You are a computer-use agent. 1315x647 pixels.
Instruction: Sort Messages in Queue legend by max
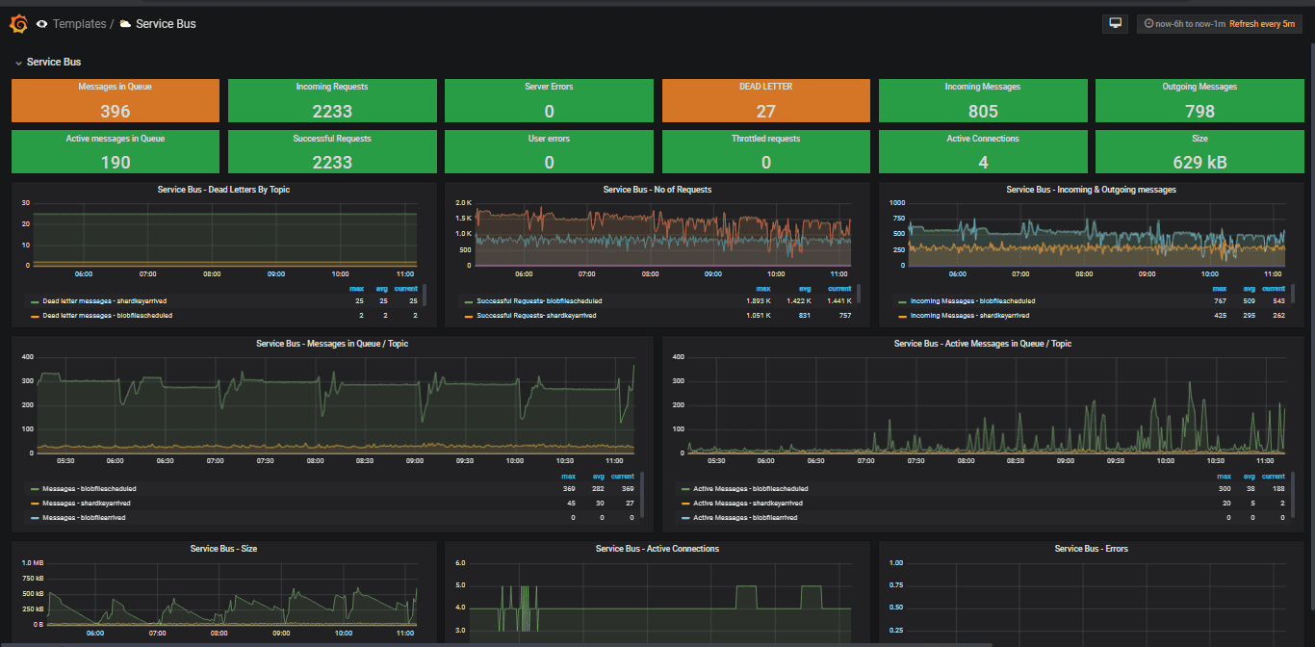(569, 476)
